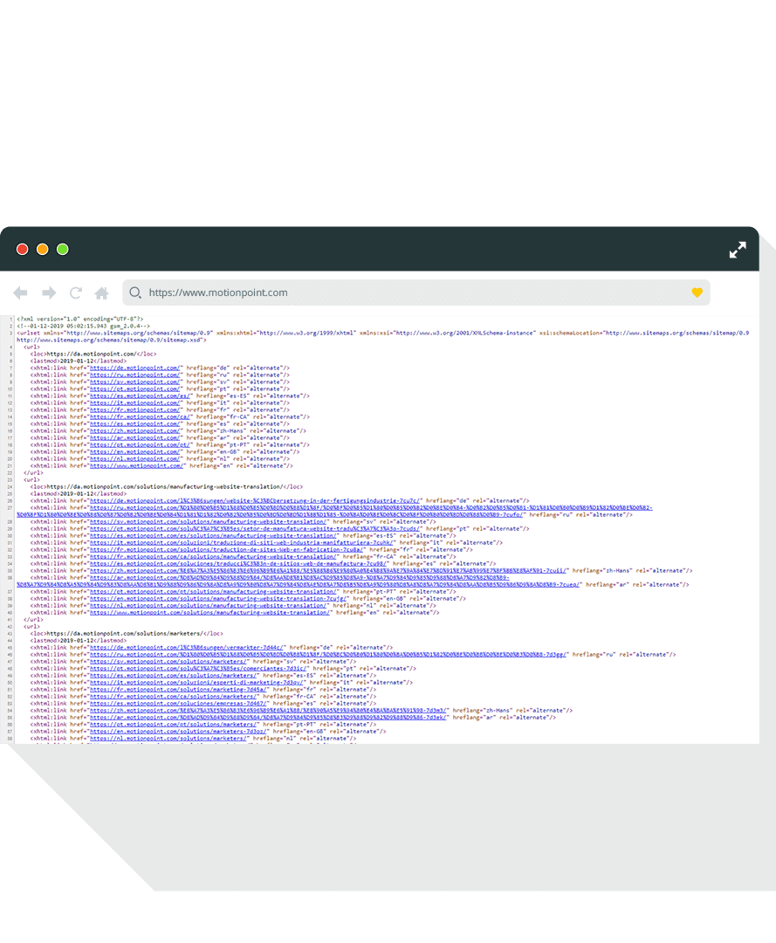This screenshot has width=776, height=943.
Task: Click the red close window dot
Action: [x=22, y=249]
